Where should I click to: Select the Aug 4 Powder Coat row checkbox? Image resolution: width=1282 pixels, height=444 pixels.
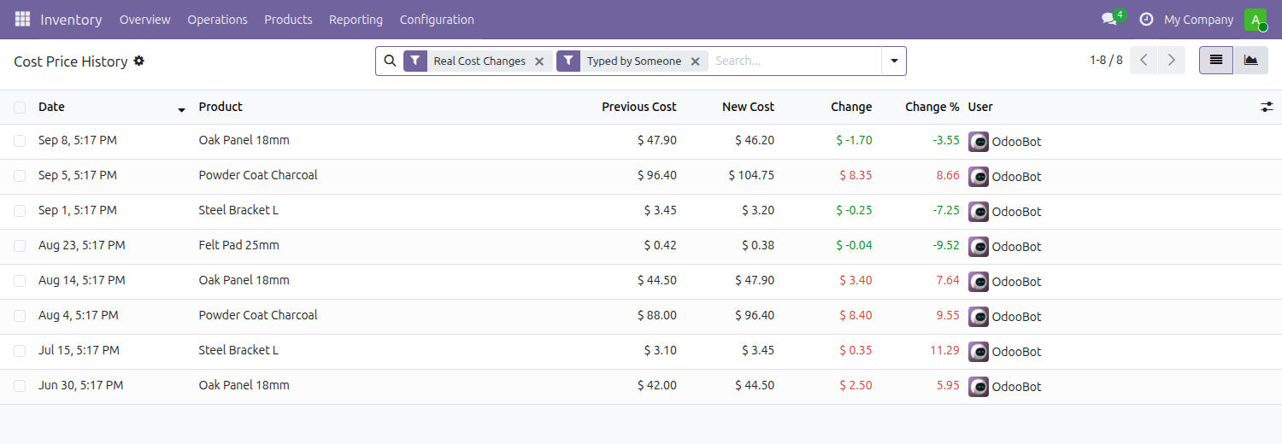pos(20,316)
